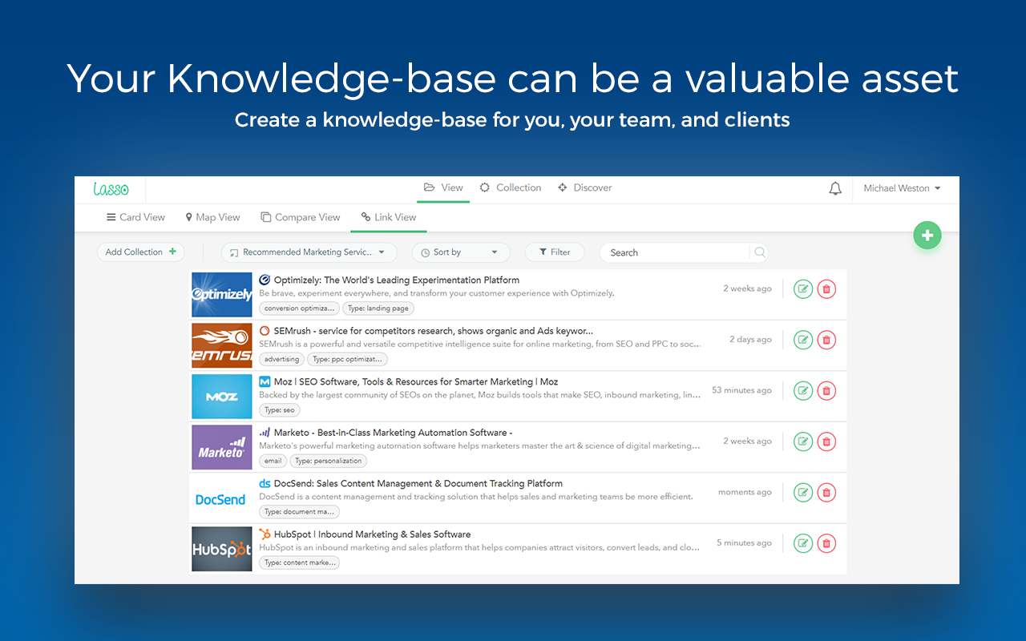Click the green add plus button
Viewport: 1026px width, 641px height.
point(927,235)
